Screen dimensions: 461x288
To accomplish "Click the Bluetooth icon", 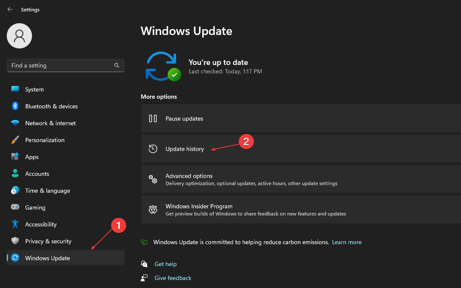I will [15, 106].
